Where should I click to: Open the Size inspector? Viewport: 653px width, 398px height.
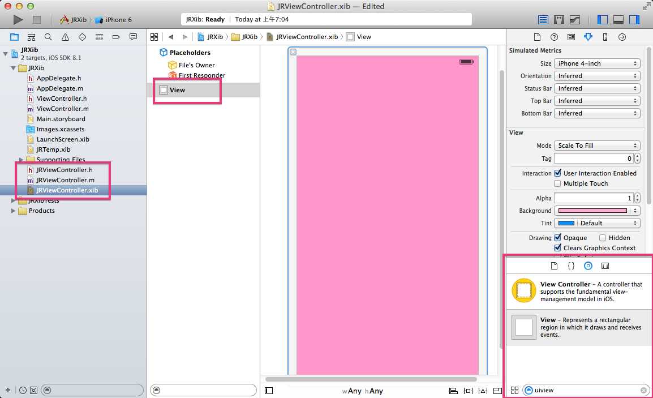point(605,37)
